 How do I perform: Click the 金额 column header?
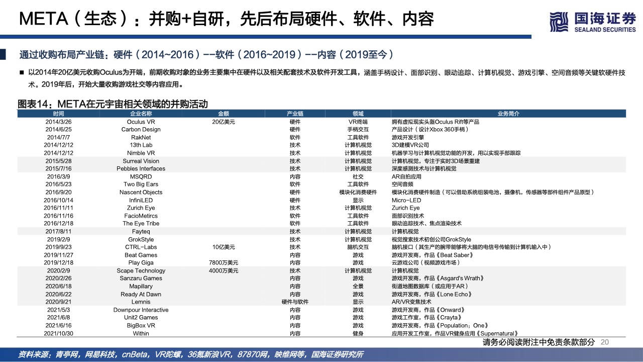224,114
